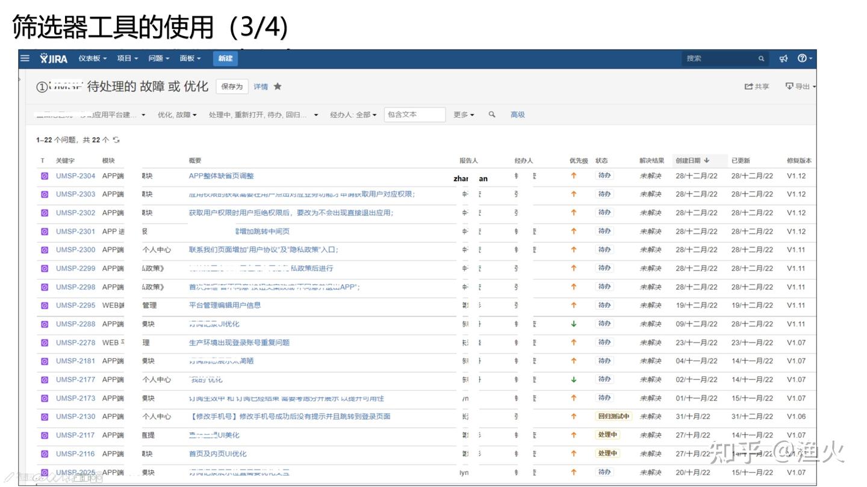Switch to 高级 search mode

coord(517,115)
